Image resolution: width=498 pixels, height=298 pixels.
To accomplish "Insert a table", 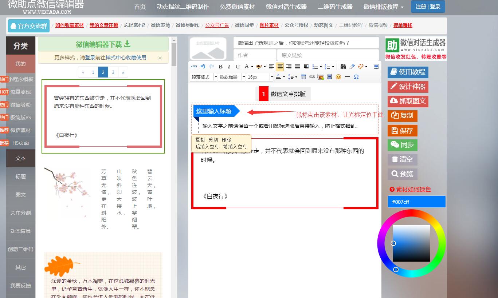I will pos(303,77).
